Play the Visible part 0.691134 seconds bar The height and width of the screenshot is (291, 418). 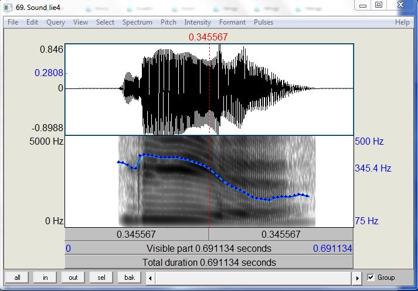pyautogui.click(x=209, y=248)
